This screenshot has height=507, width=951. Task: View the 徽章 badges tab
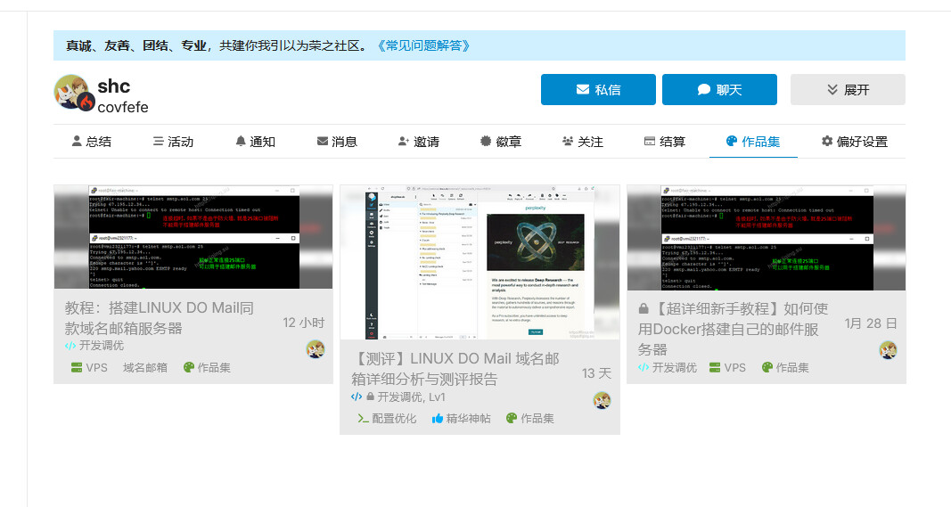click(500, 142)
